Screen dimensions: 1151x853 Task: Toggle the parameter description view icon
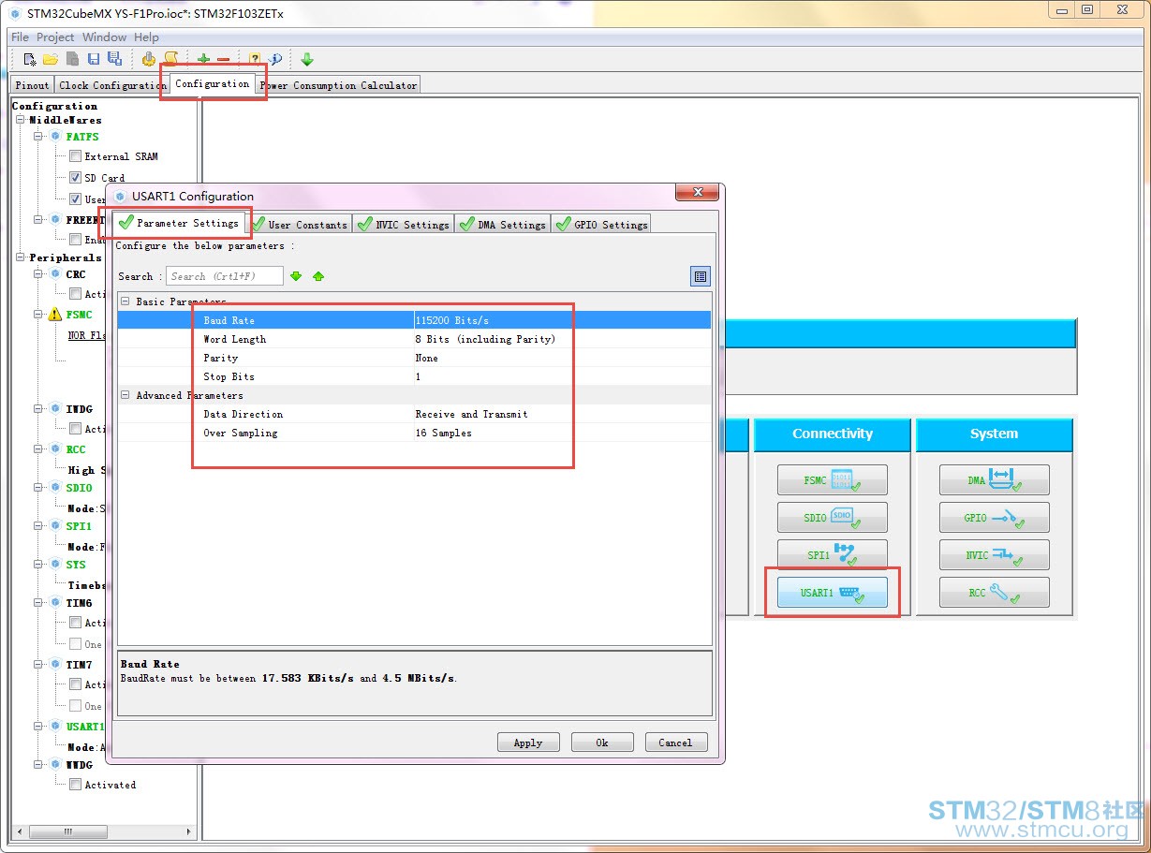click(701, 276)
